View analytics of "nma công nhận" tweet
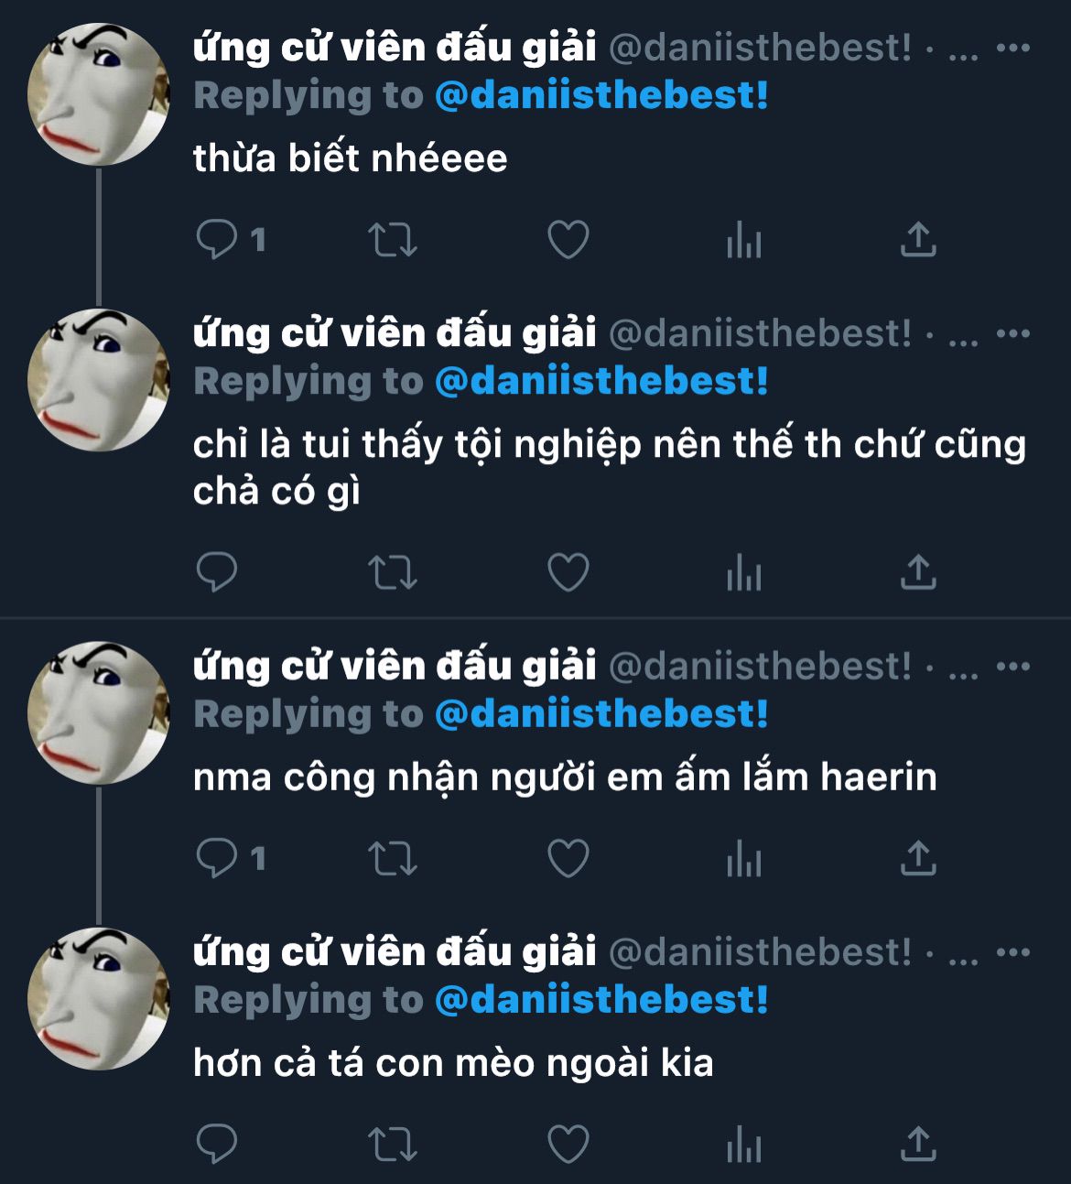This screenshot has width=1071, height=1184. [x=743, y=860]
